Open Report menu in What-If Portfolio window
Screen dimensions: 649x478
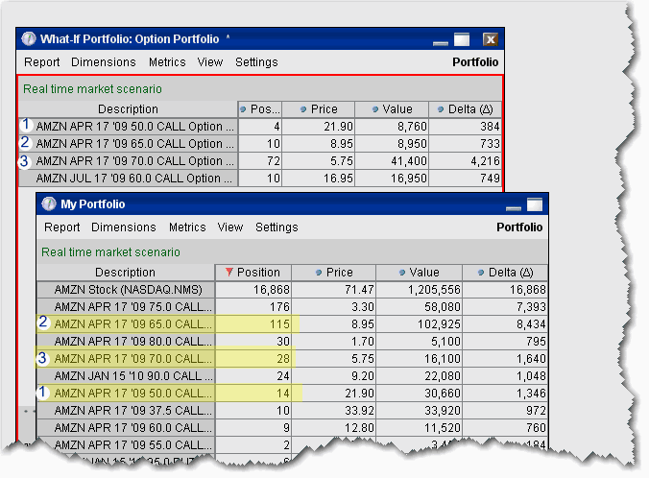(42, 62)
